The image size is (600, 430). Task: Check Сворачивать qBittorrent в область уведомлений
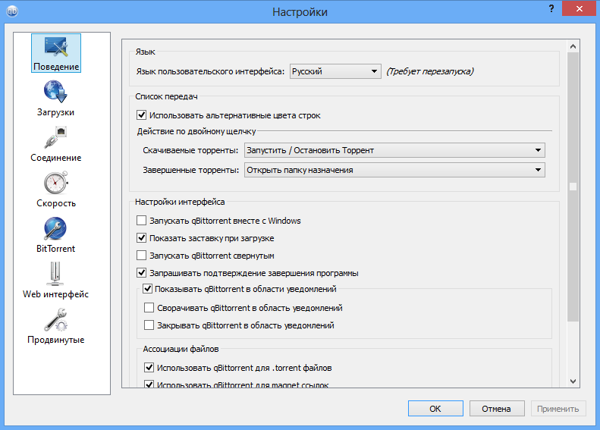[x=149, y=308]
